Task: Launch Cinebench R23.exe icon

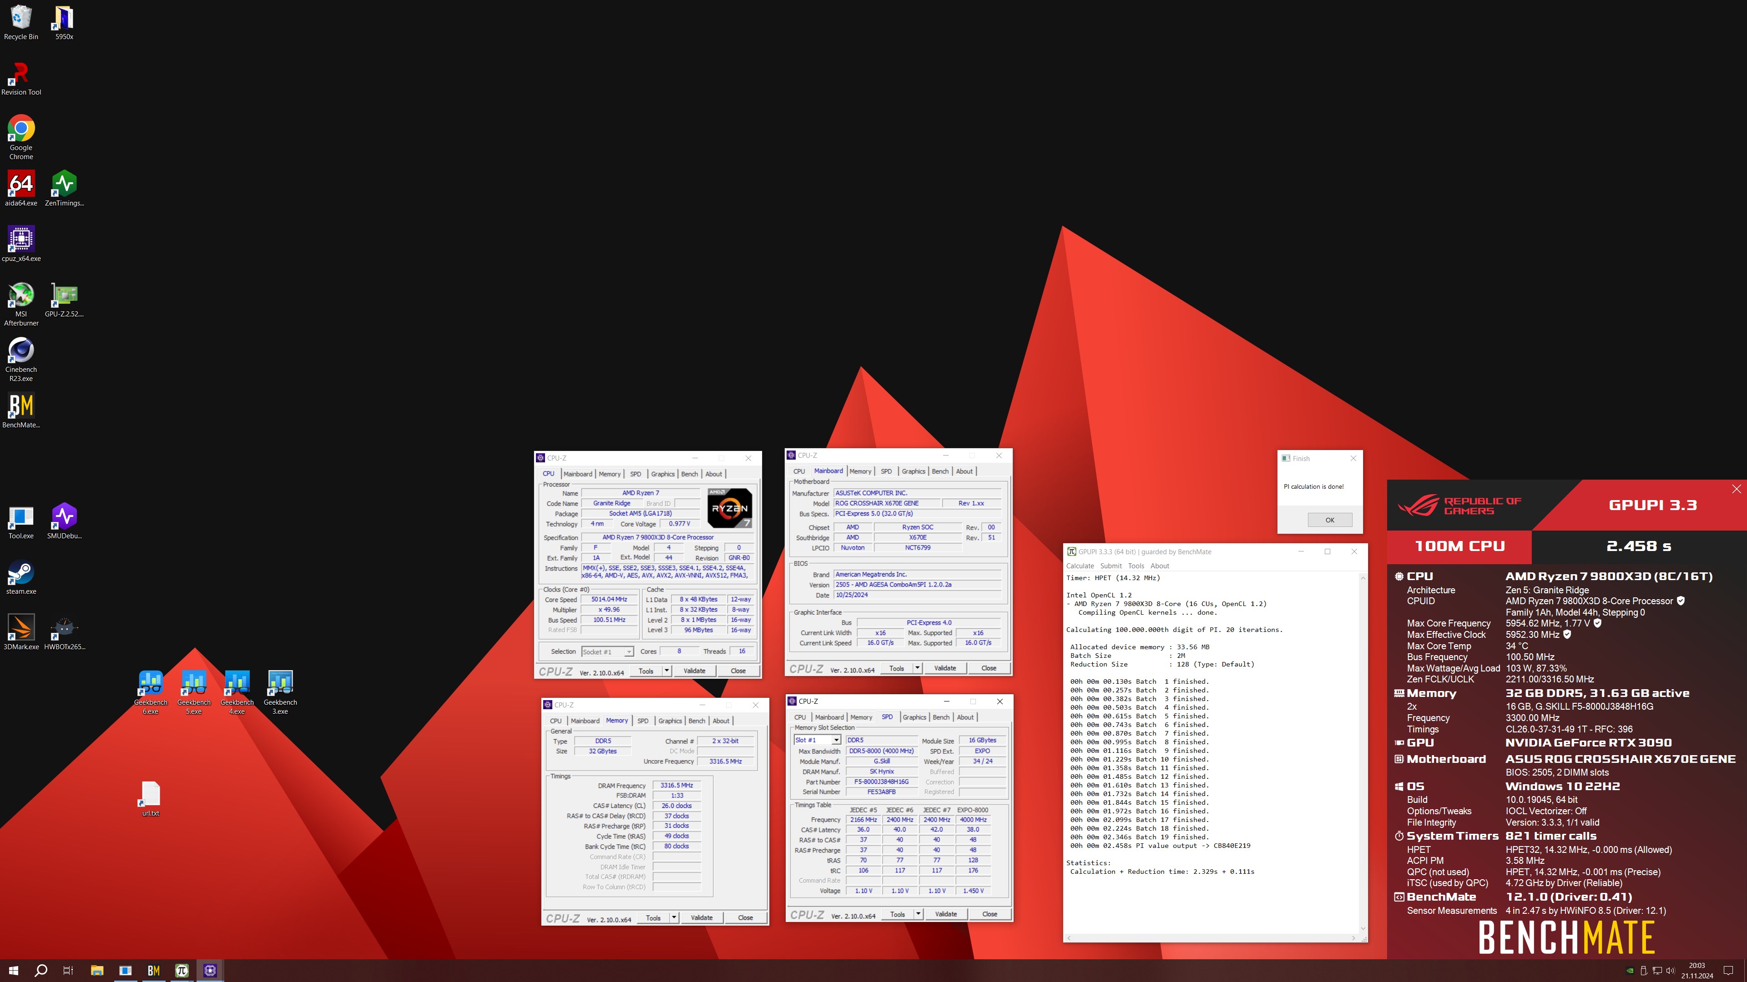Action: pyautogui.click(x=21, y=360)
